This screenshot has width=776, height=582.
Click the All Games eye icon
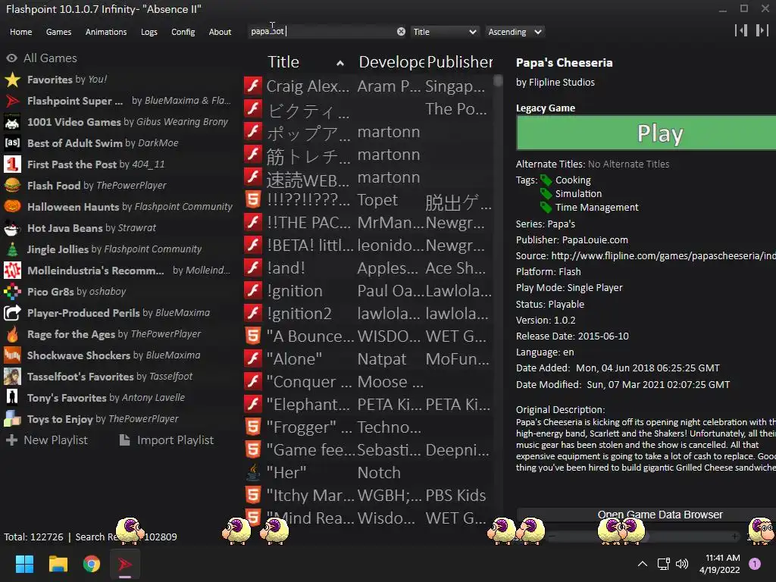12,58
